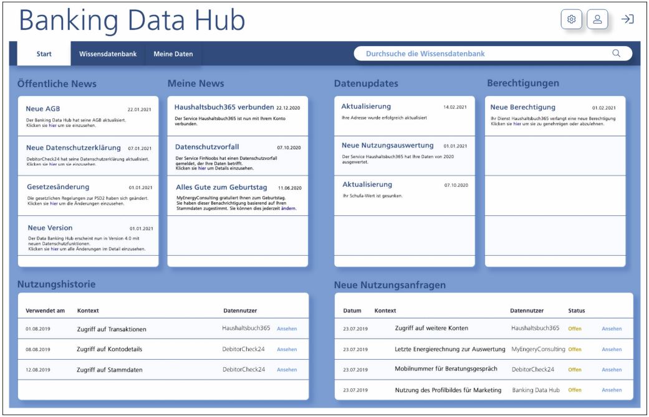Click 'ändern' link in birthday message
This screenshot has width=649, height=417.
289,208
